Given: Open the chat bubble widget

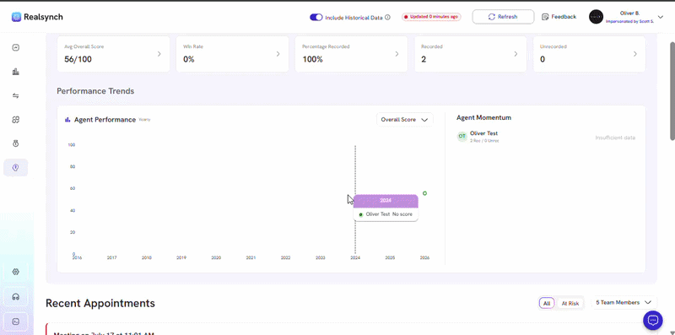Looking at the screenshot, I should 652,320.
